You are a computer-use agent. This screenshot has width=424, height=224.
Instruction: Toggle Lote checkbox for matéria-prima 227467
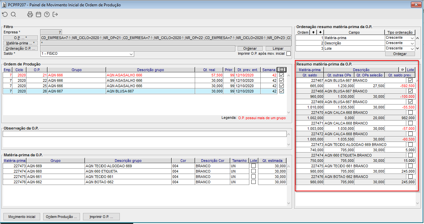(410, 80)
